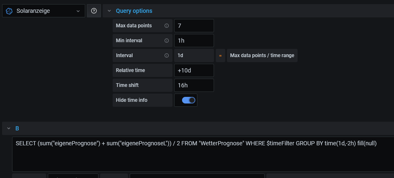Click the Hide time info label

click(x=131, y=100)
